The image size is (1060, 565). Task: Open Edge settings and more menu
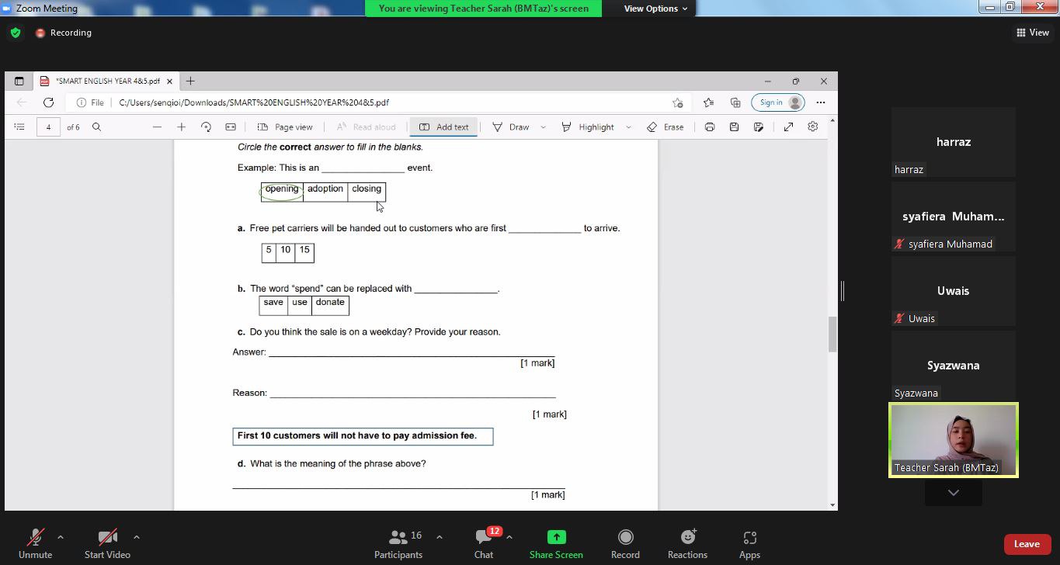821,102
